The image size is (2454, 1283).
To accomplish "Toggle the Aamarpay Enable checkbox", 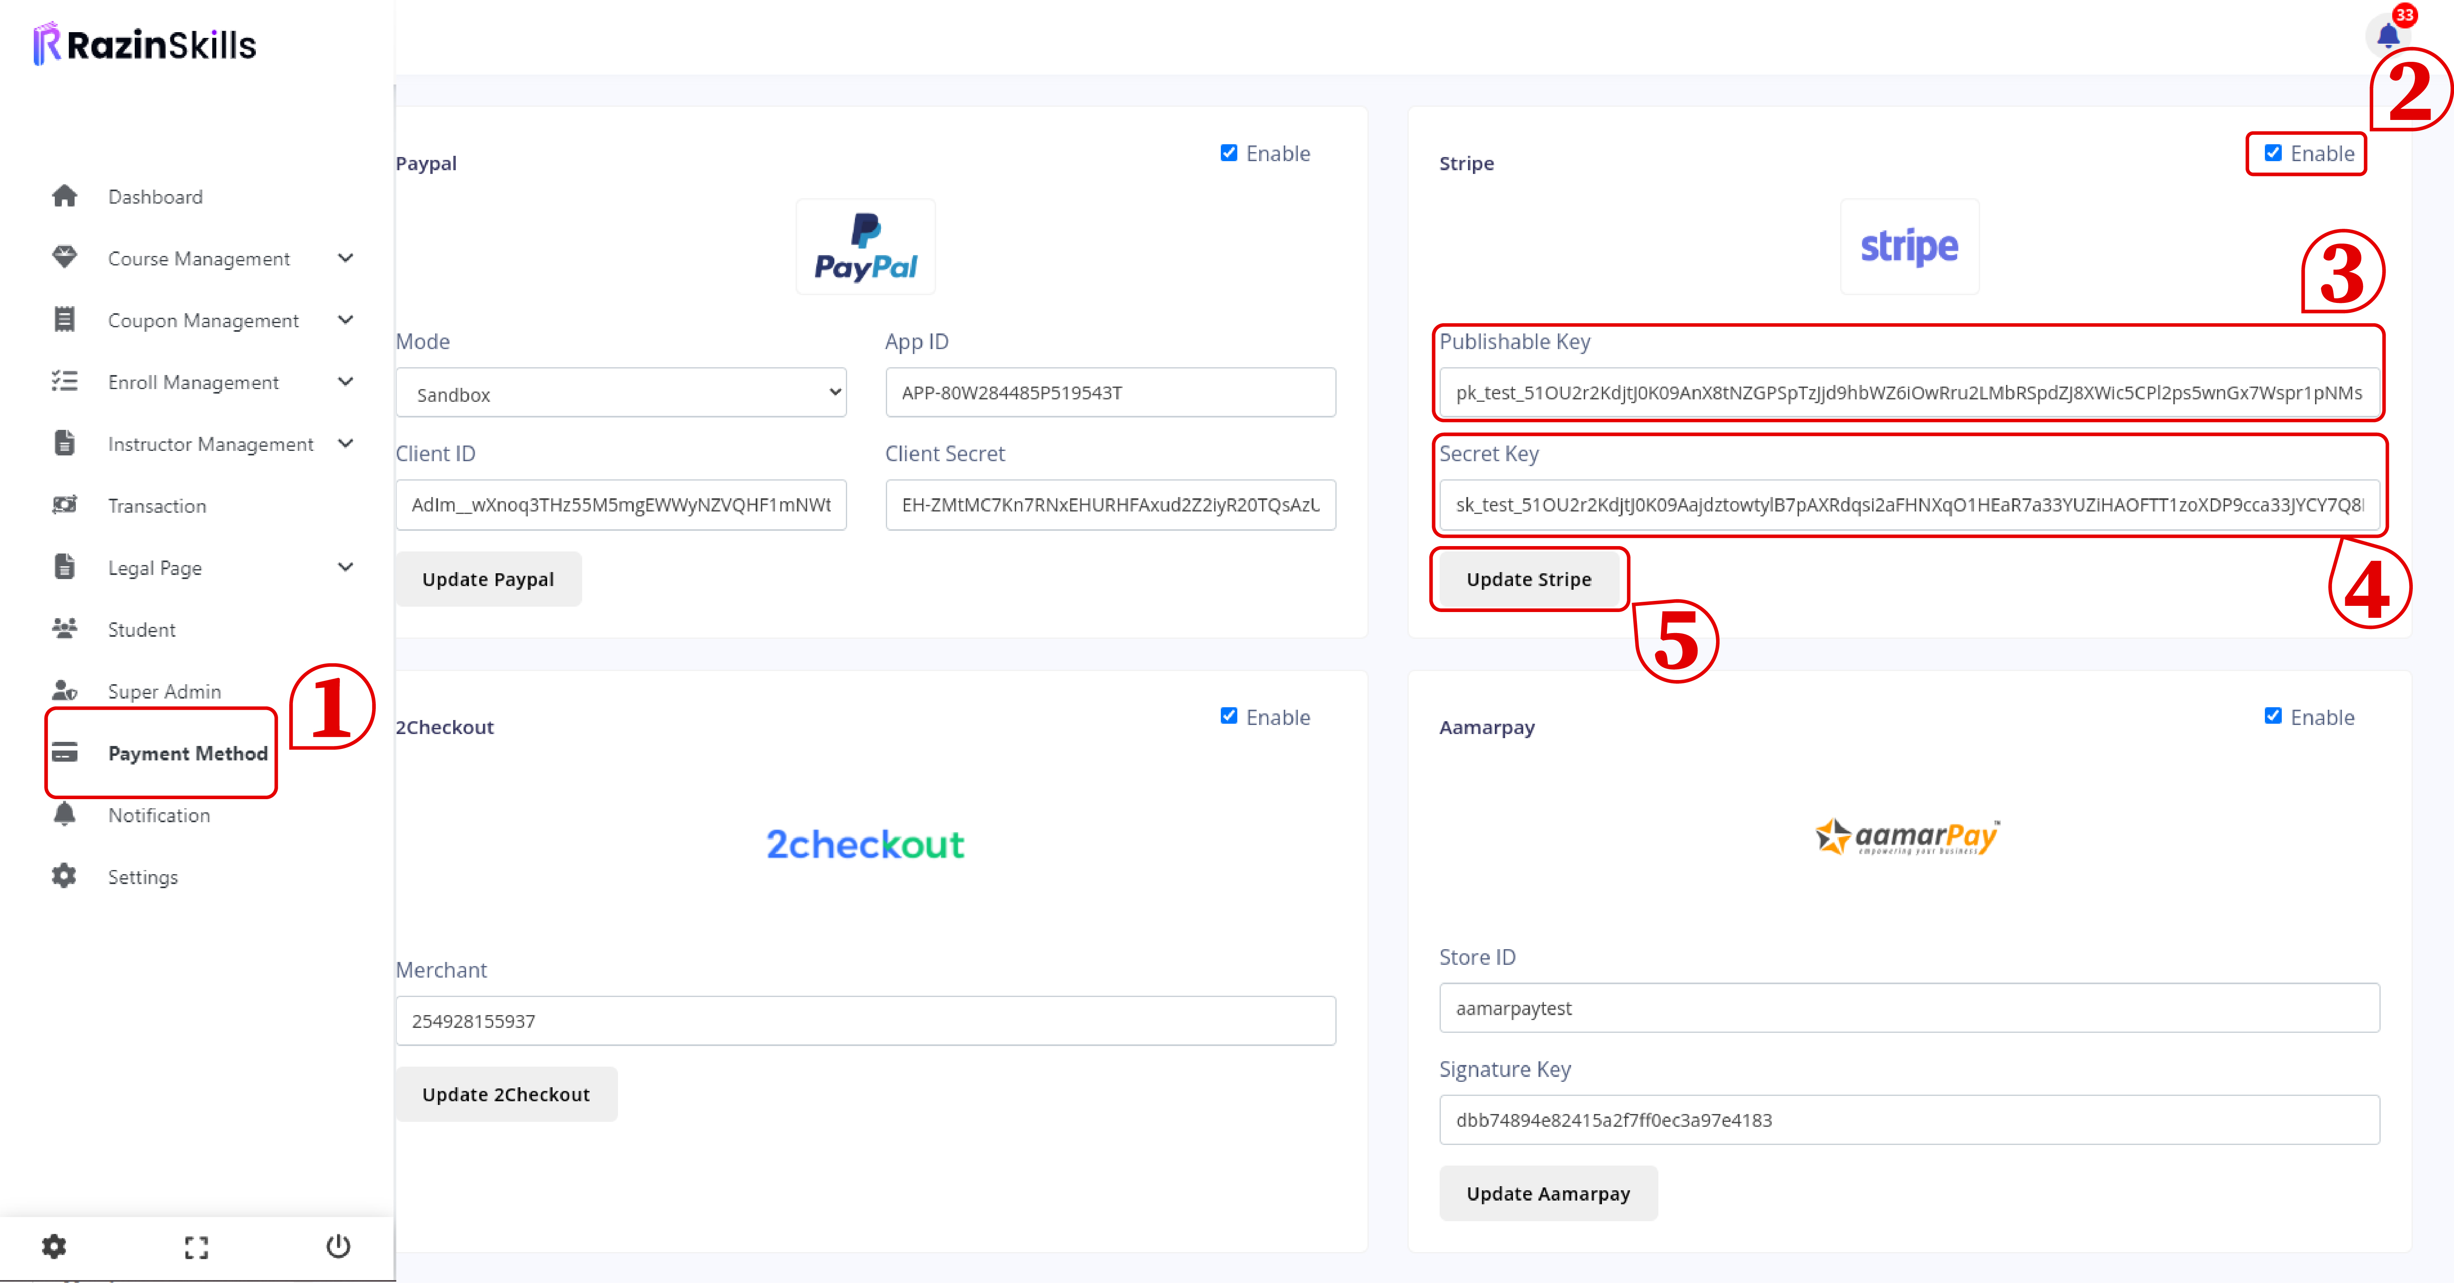I will tap(2273, 716).
